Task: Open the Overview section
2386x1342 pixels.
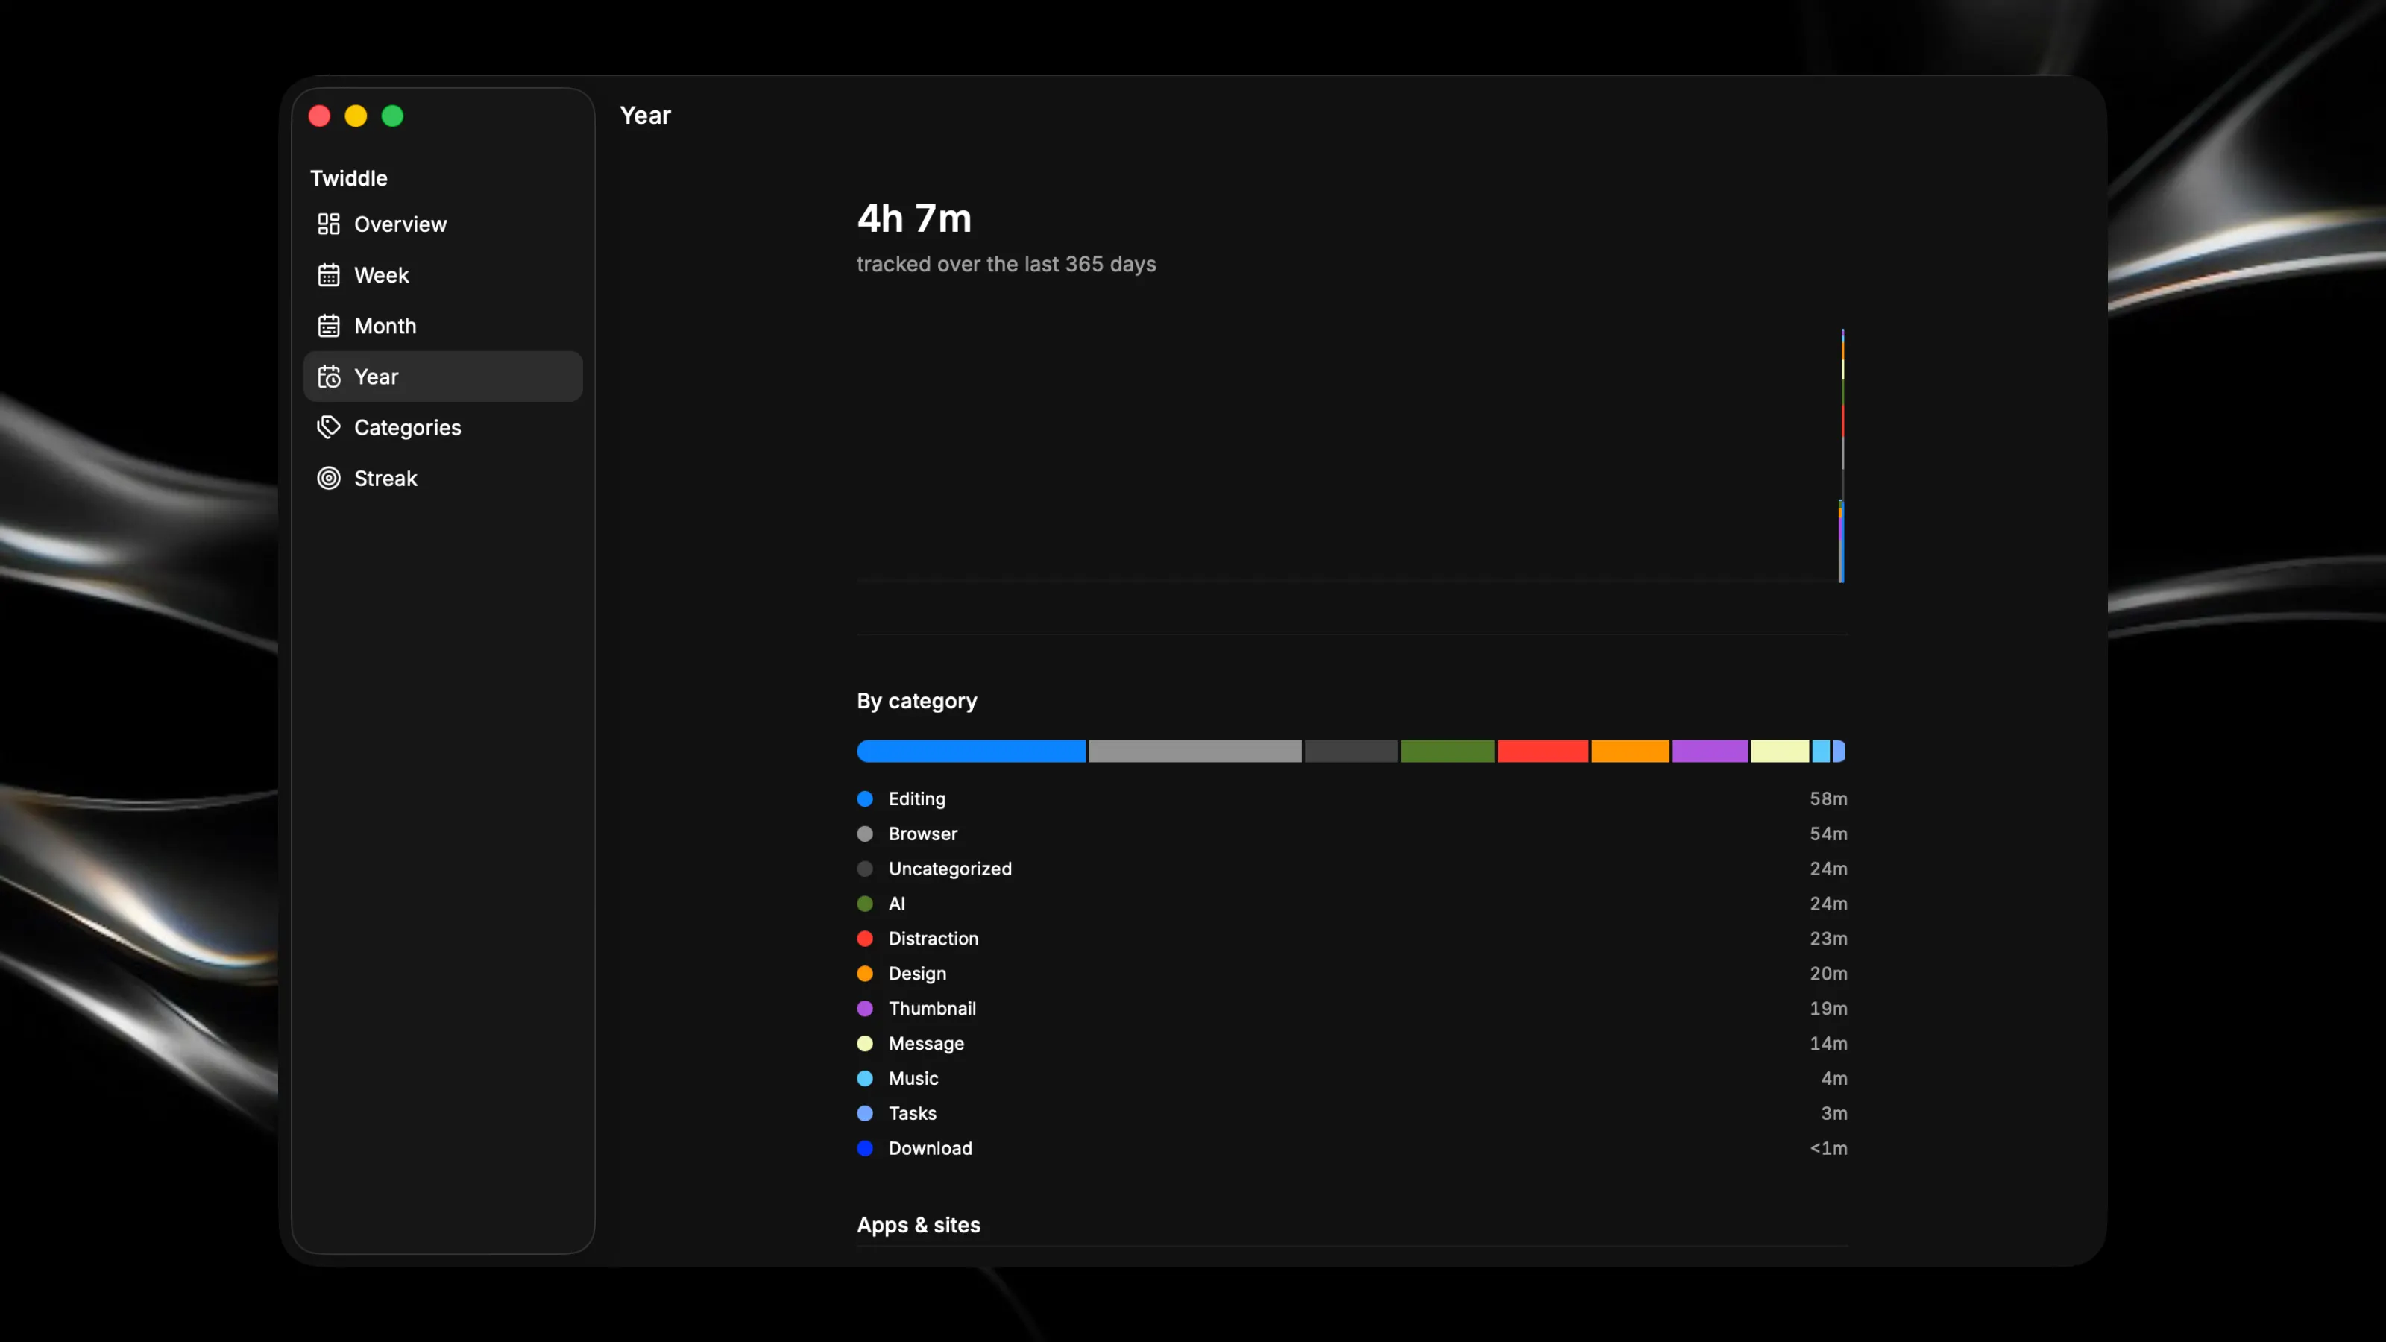Action: pyautogui.click(x=443, y=224)
